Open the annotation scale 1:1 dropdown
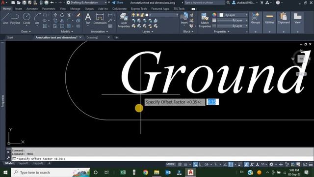Screen dimensions: 314x177 pos(264,164)
